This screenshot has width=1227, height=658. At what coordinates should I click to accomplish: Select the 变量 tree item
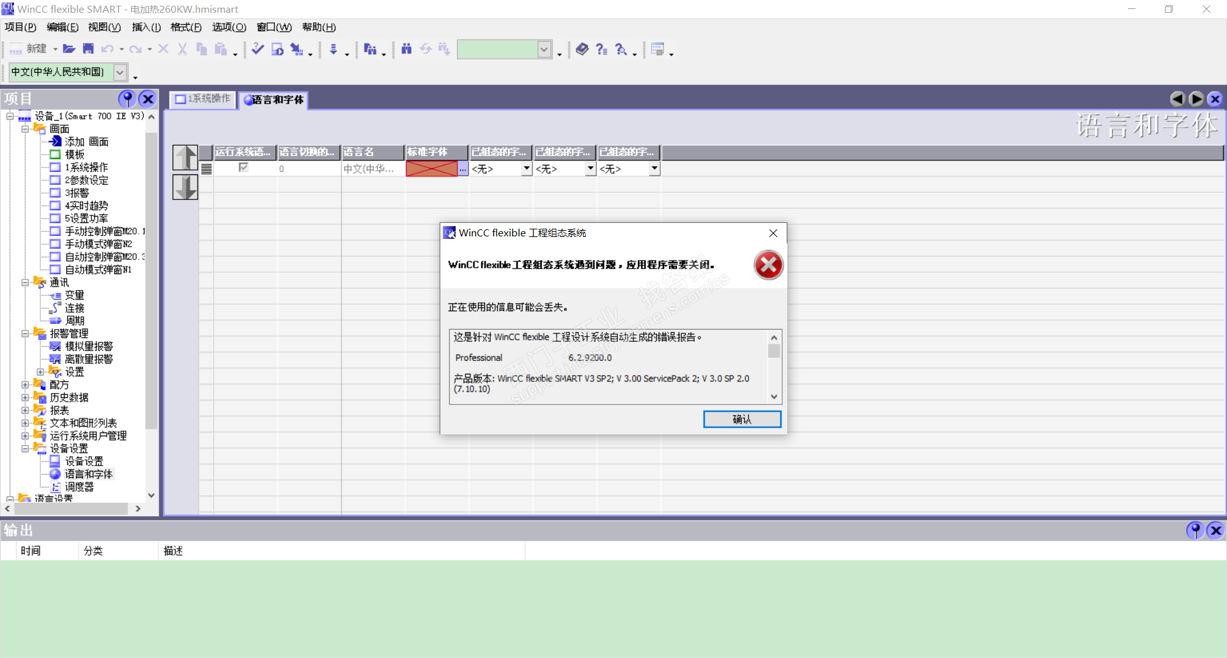[x=75, y=295]
